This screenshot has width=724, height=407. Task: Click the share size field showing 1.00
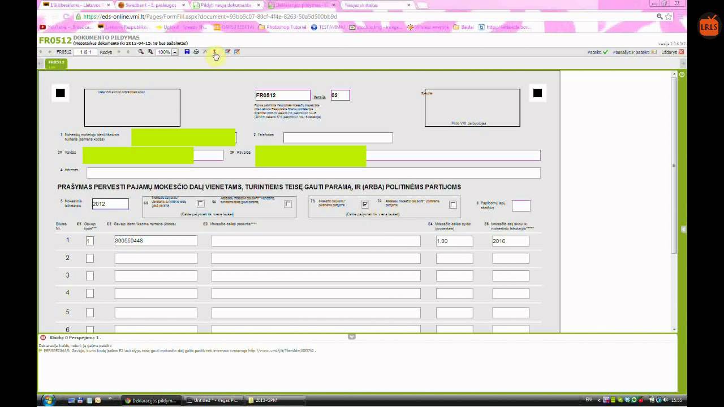click(x=454, y=241)
